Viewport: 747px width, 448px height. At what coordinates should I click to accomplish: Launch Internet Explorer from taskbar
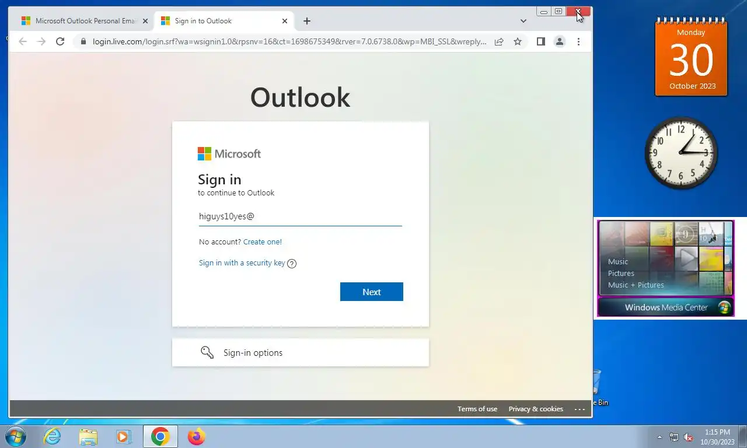point(53,436)
